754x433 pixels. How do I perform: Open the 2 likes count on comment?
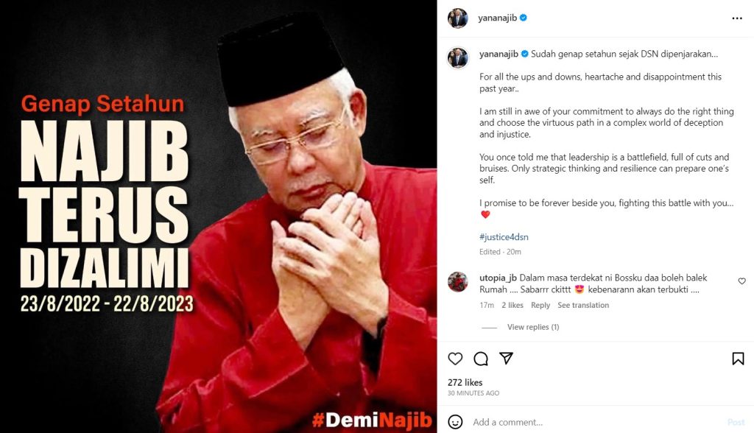(512, 305)
